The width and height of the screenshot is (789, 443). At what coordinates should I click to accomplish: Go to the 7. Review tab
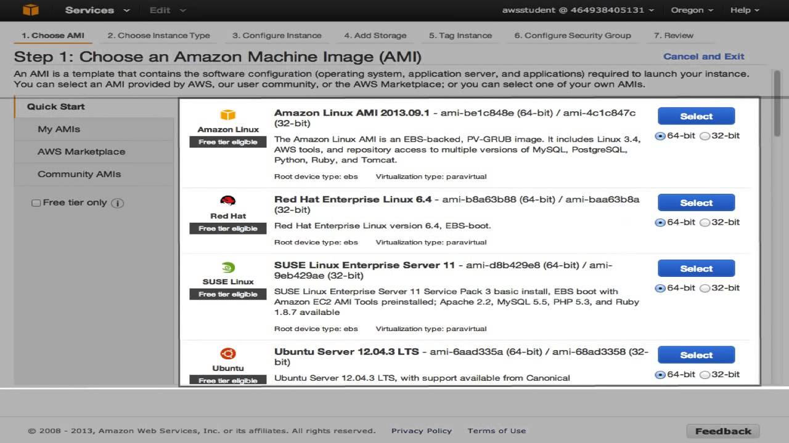674,35
